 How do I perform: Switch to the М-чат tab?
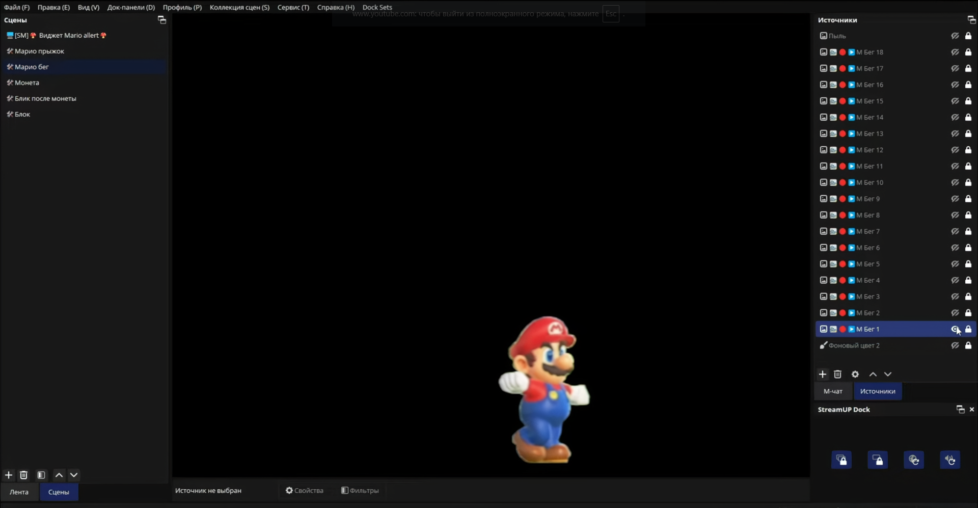[x=833, y=391]
